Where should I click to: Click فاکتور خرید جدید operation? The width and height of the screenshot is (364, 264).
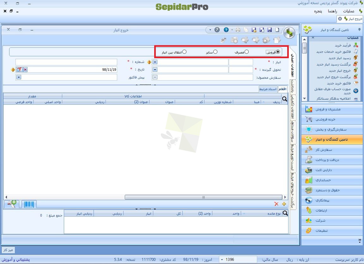point(339,83)
